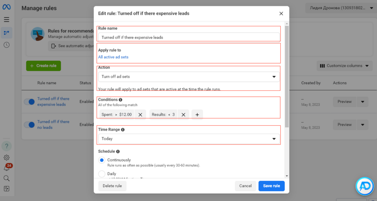This screenshot has height=201, width=377.
Task: Click See automatic adjustments button
Action: tap(71, 46)
